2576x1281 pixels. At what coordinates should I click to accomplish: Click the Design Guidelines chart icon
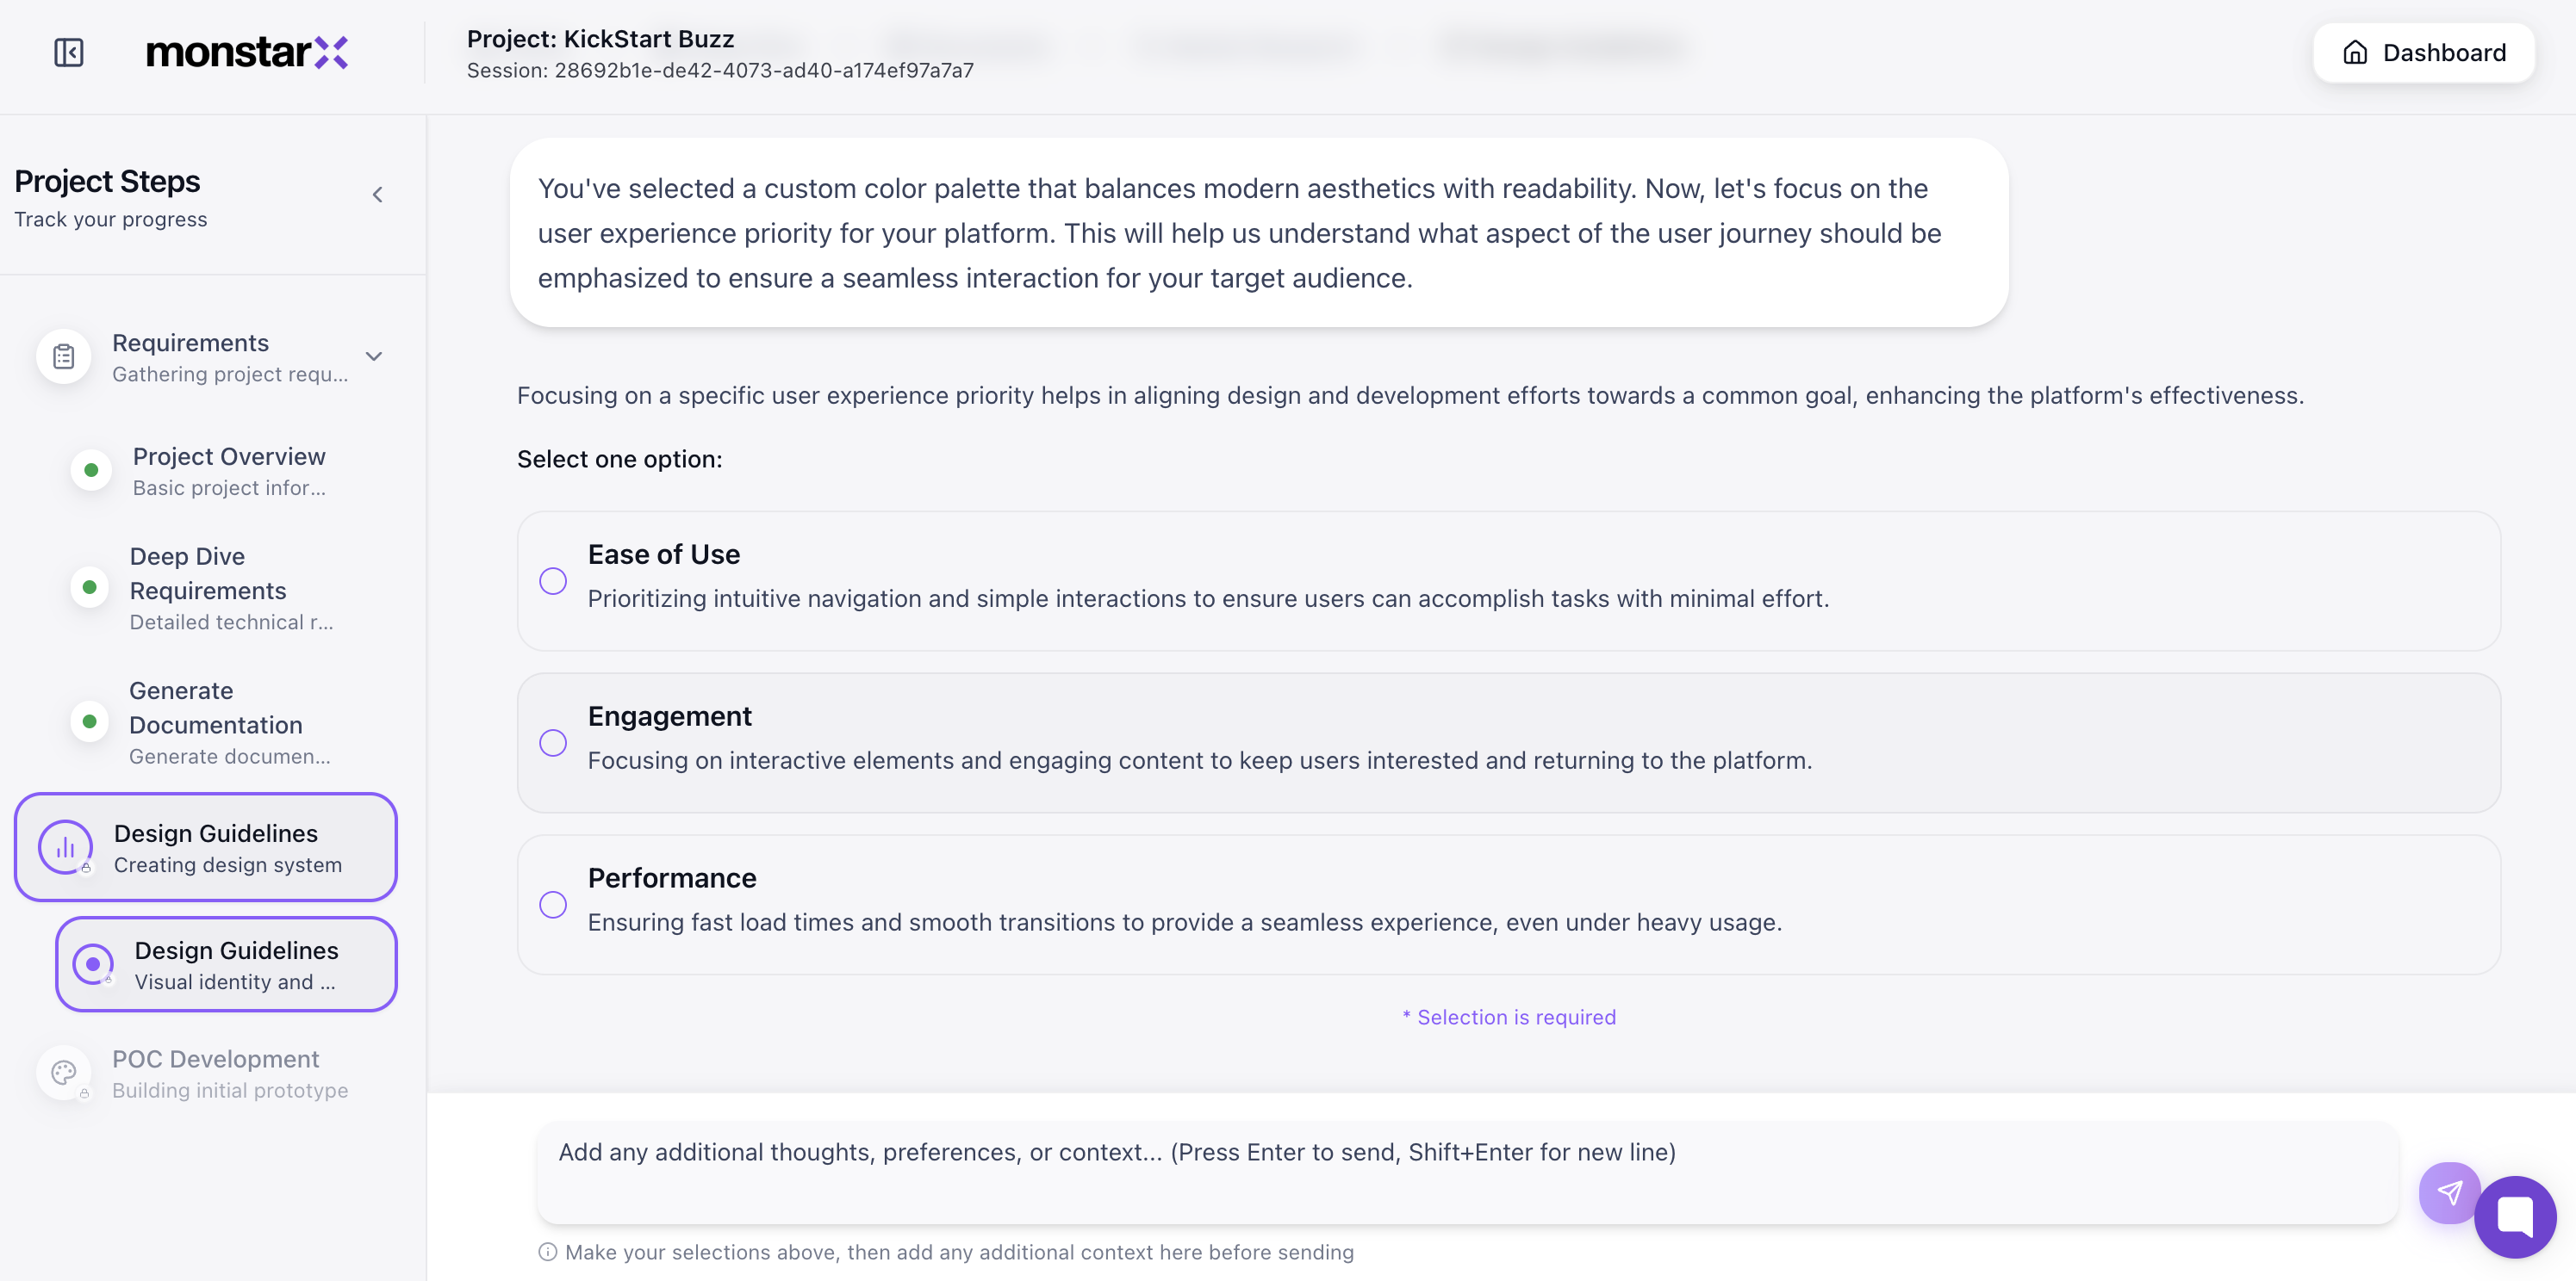point(65,847)
